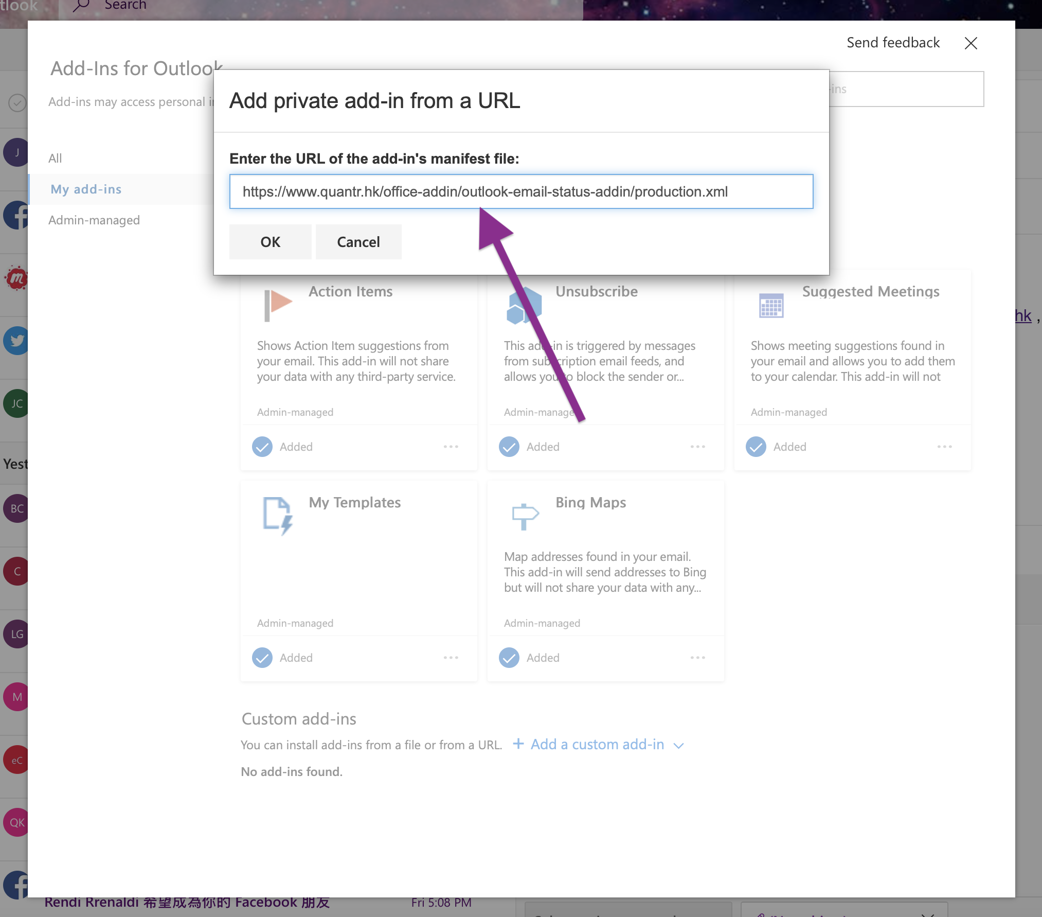Click the Unsubscribe card title
The width and height of the screenshot is (1042, 917).
pyautogui.click(x=597, y=292)
